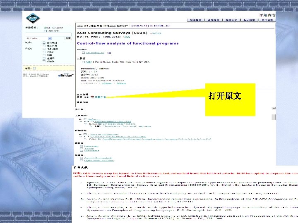Open the 检索历史 tab
The height and width of the screenshot is (223, 298).
[x=231, y=20]
